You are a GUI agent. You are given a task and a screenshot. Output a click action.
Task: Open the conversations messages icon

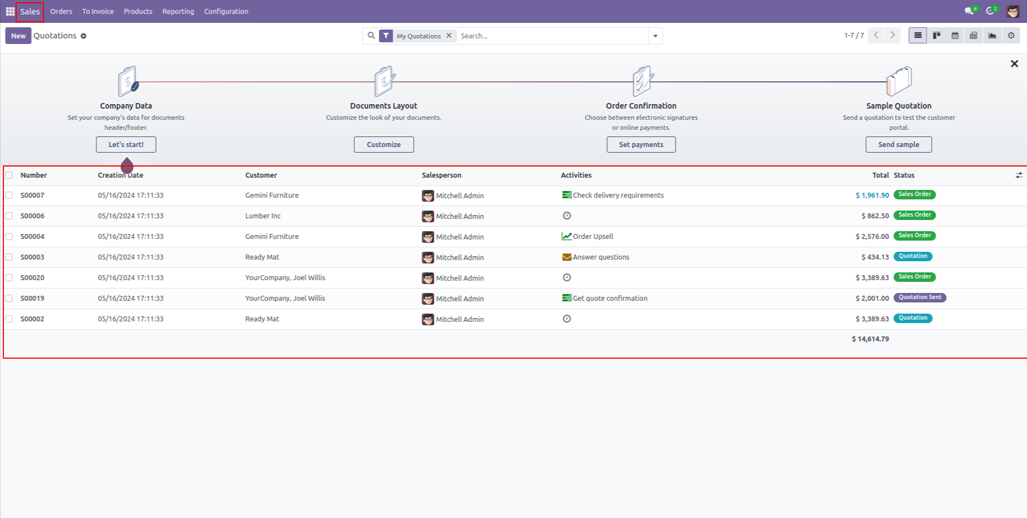click(970, 11)
